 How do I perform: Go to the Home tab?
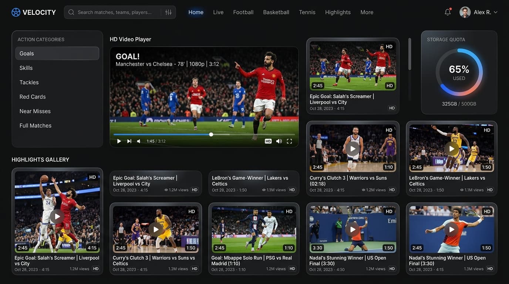[196, 12]
